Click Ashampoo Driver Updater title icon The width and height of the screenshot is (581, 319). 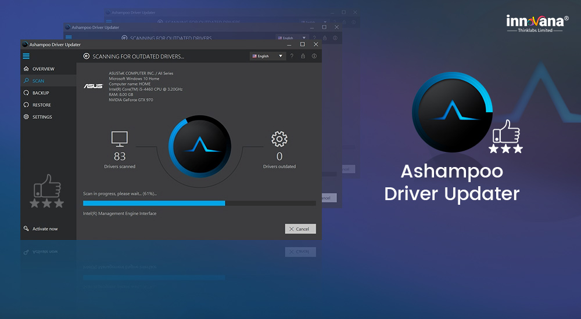(25, 45)
